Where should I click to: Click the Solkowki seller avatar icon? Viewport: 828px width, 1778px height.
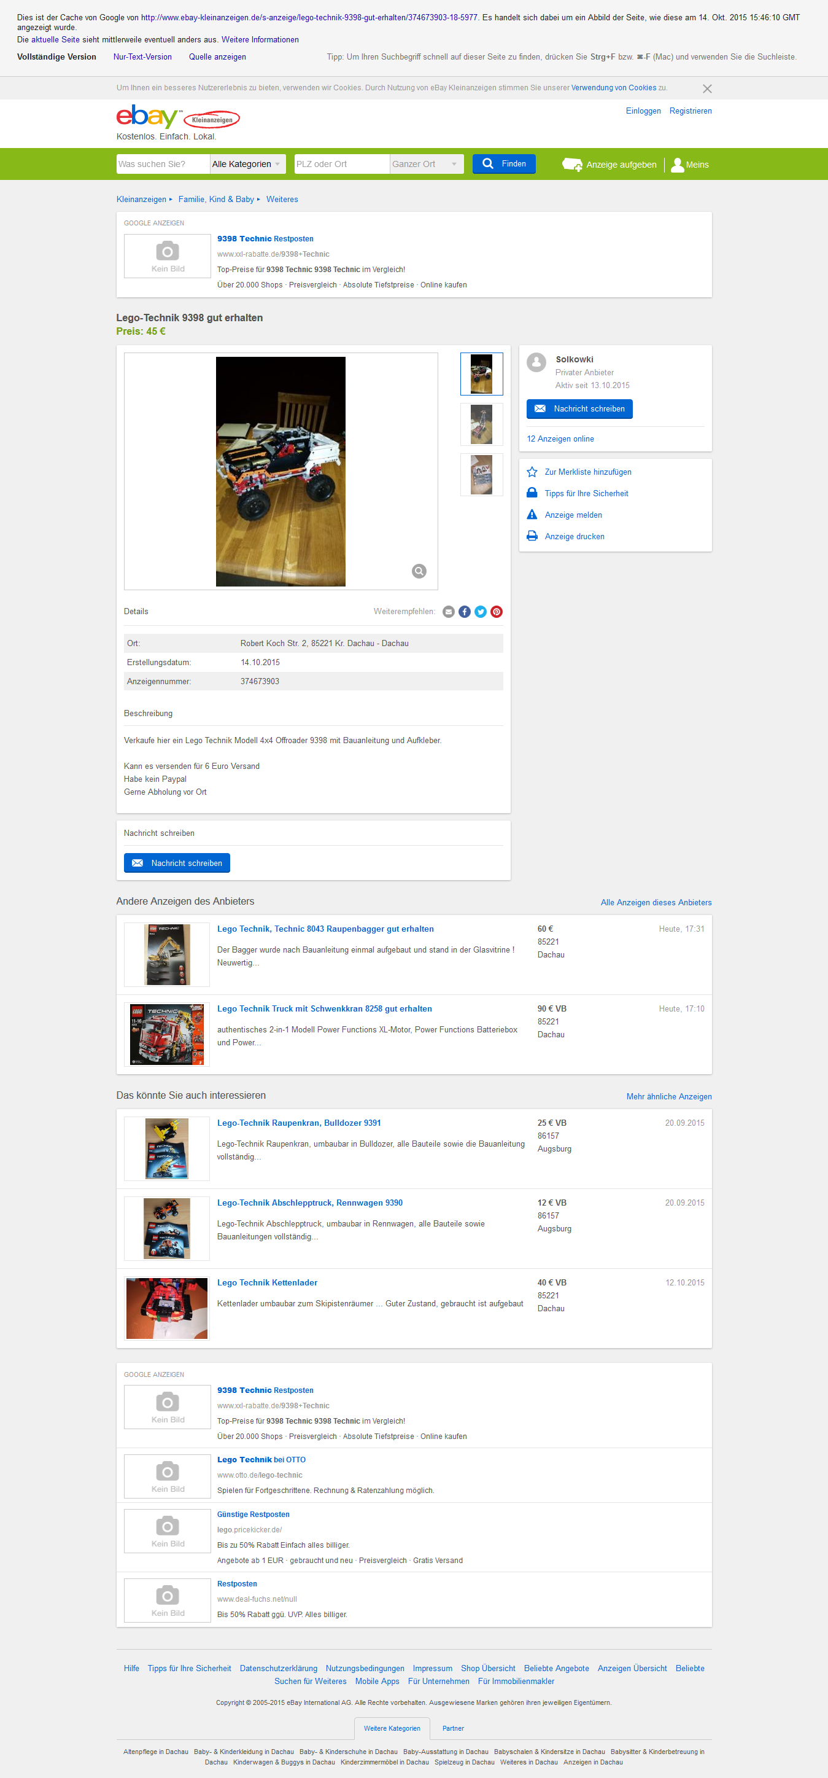[x=536, y=362]
